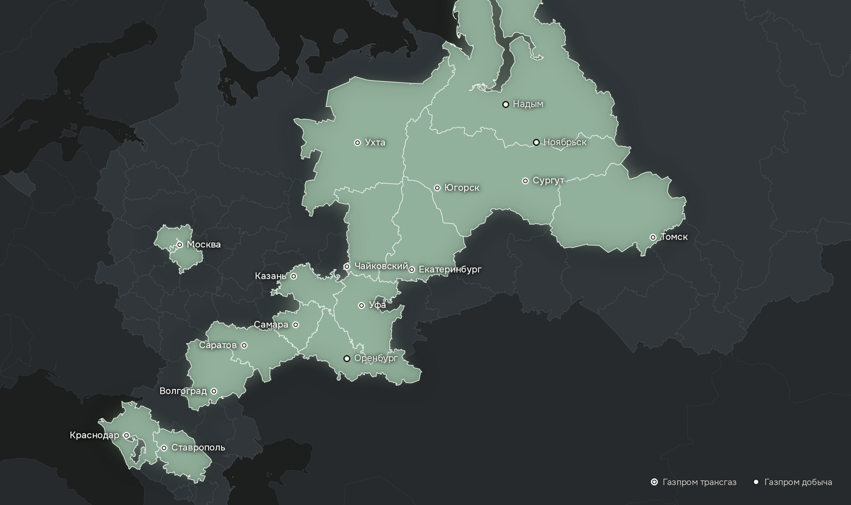851x505 pixels.
Task: Click the Уфа city label
Action: tap(378, 305)
